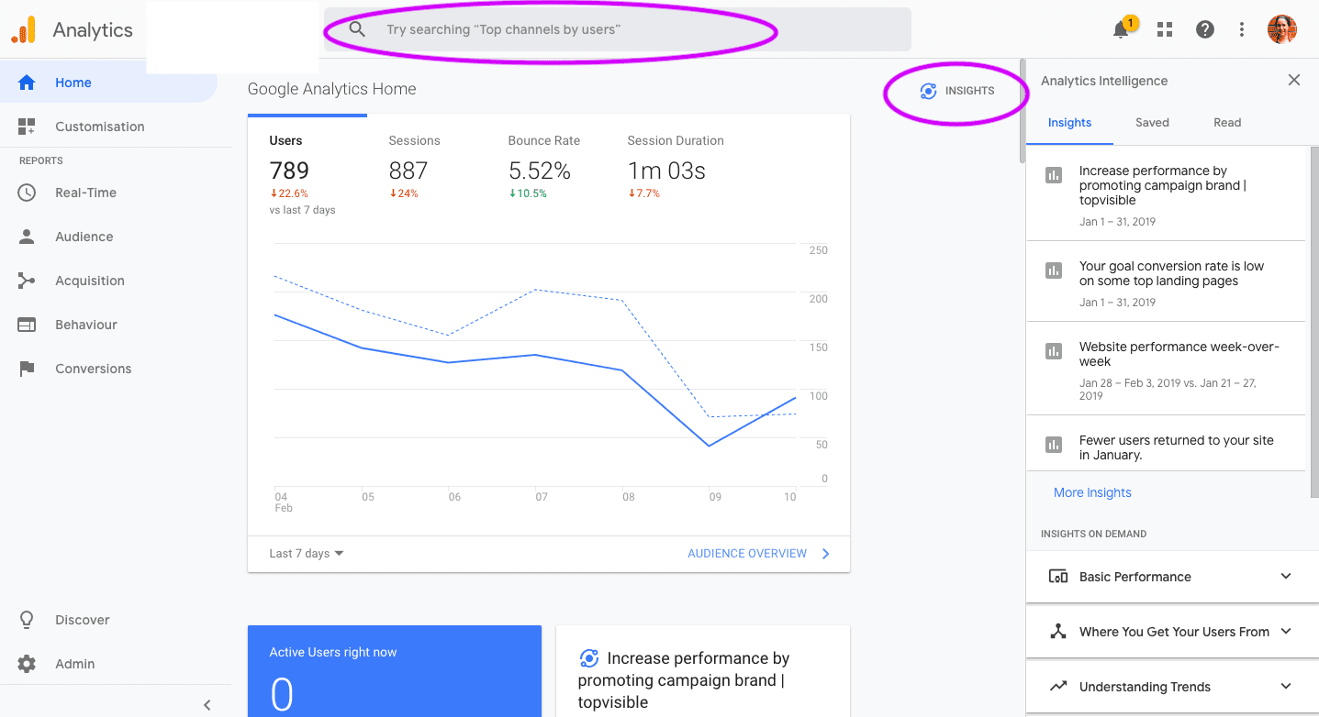Click the help question mark icon
This screenshot has width=1319, height=717.
(1205, 29)
